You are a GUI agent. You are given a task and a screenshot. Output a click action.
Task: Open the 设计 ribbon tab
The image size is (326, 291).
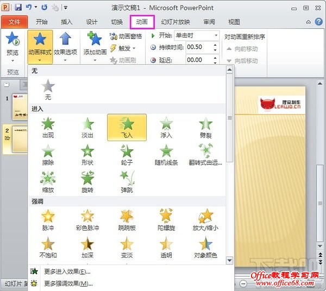tap(92, 22)
